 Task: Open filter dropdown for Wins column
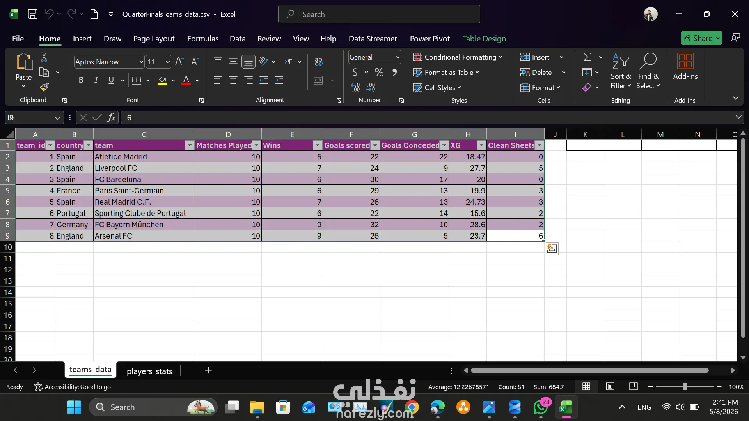point(318,146)
